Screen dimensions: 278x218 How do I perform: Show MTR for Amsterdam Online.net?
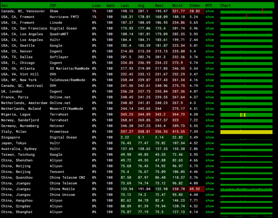coord(210,103)
